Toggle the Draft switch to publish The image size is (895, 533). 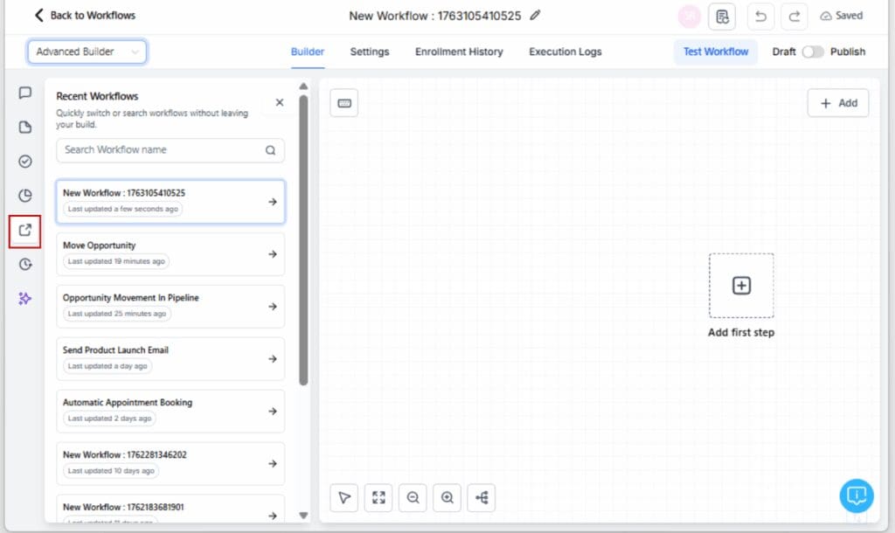point(814,52)
